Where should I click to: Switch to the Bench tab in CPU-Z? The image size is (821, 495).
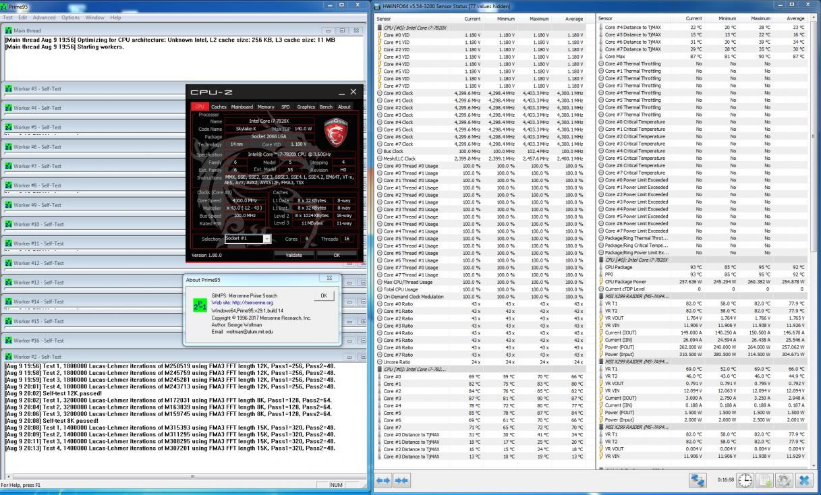point(326,107)
